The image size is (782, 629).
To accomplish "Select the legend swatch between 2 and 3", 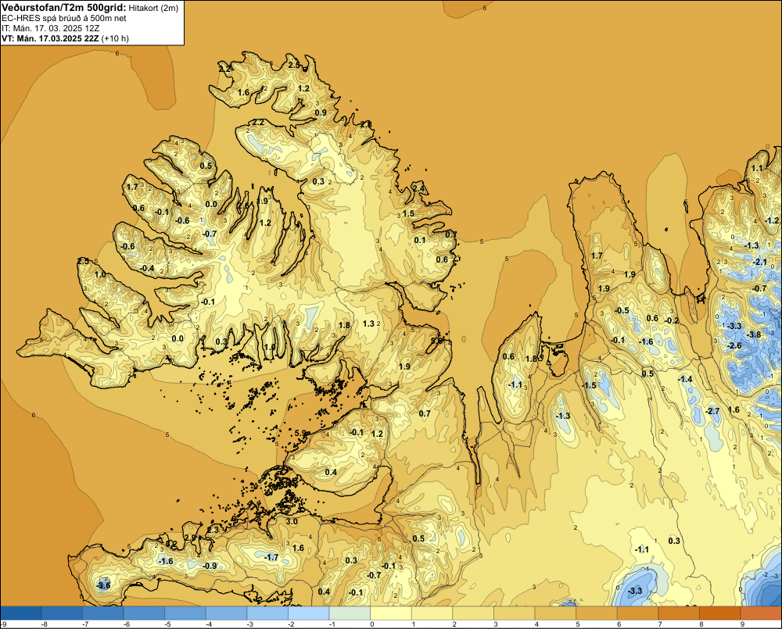I will tap(473, 613).
